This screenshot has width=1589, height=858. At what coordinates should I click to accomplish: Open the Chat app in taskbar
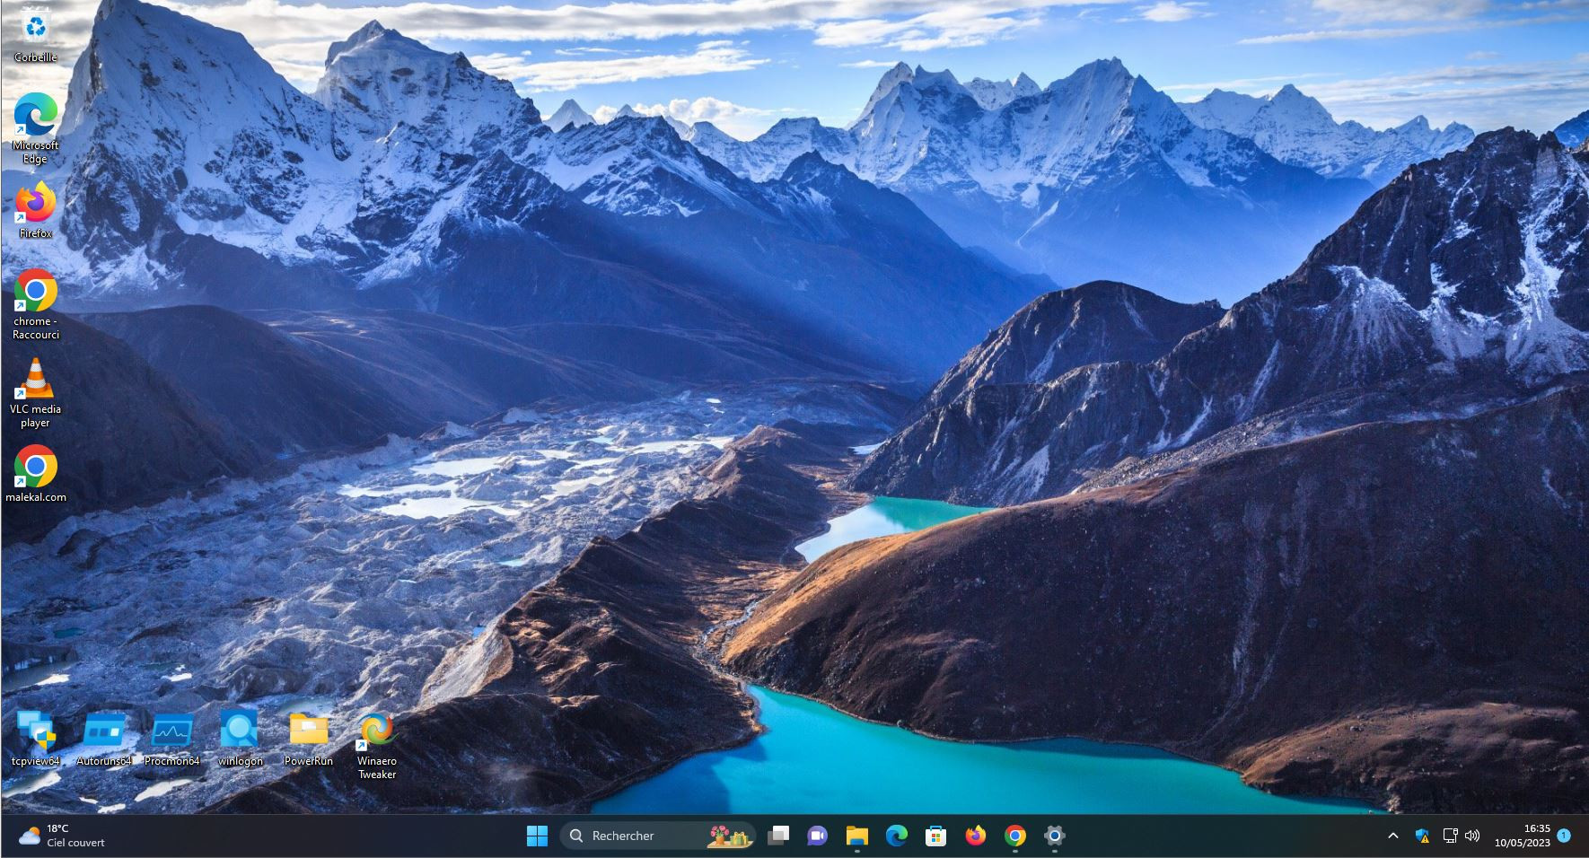(817, 836)
